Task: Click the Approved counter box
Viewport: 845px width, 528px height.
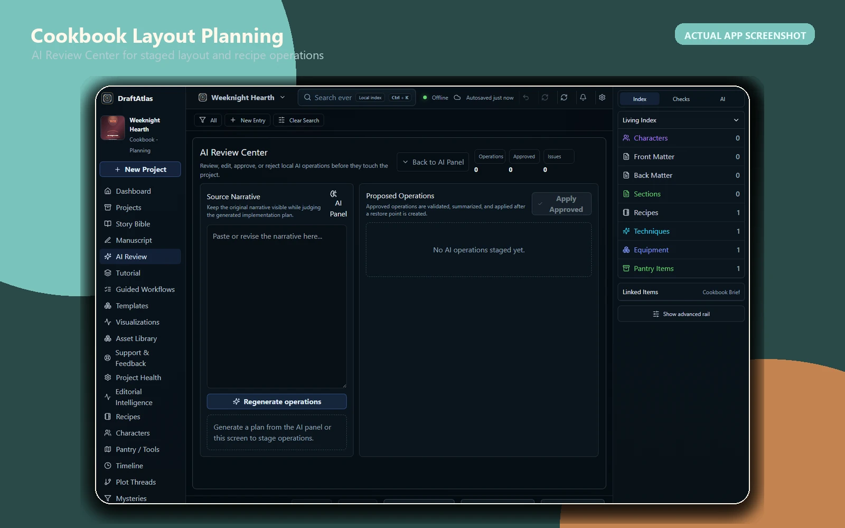Action: coord(524,157)
